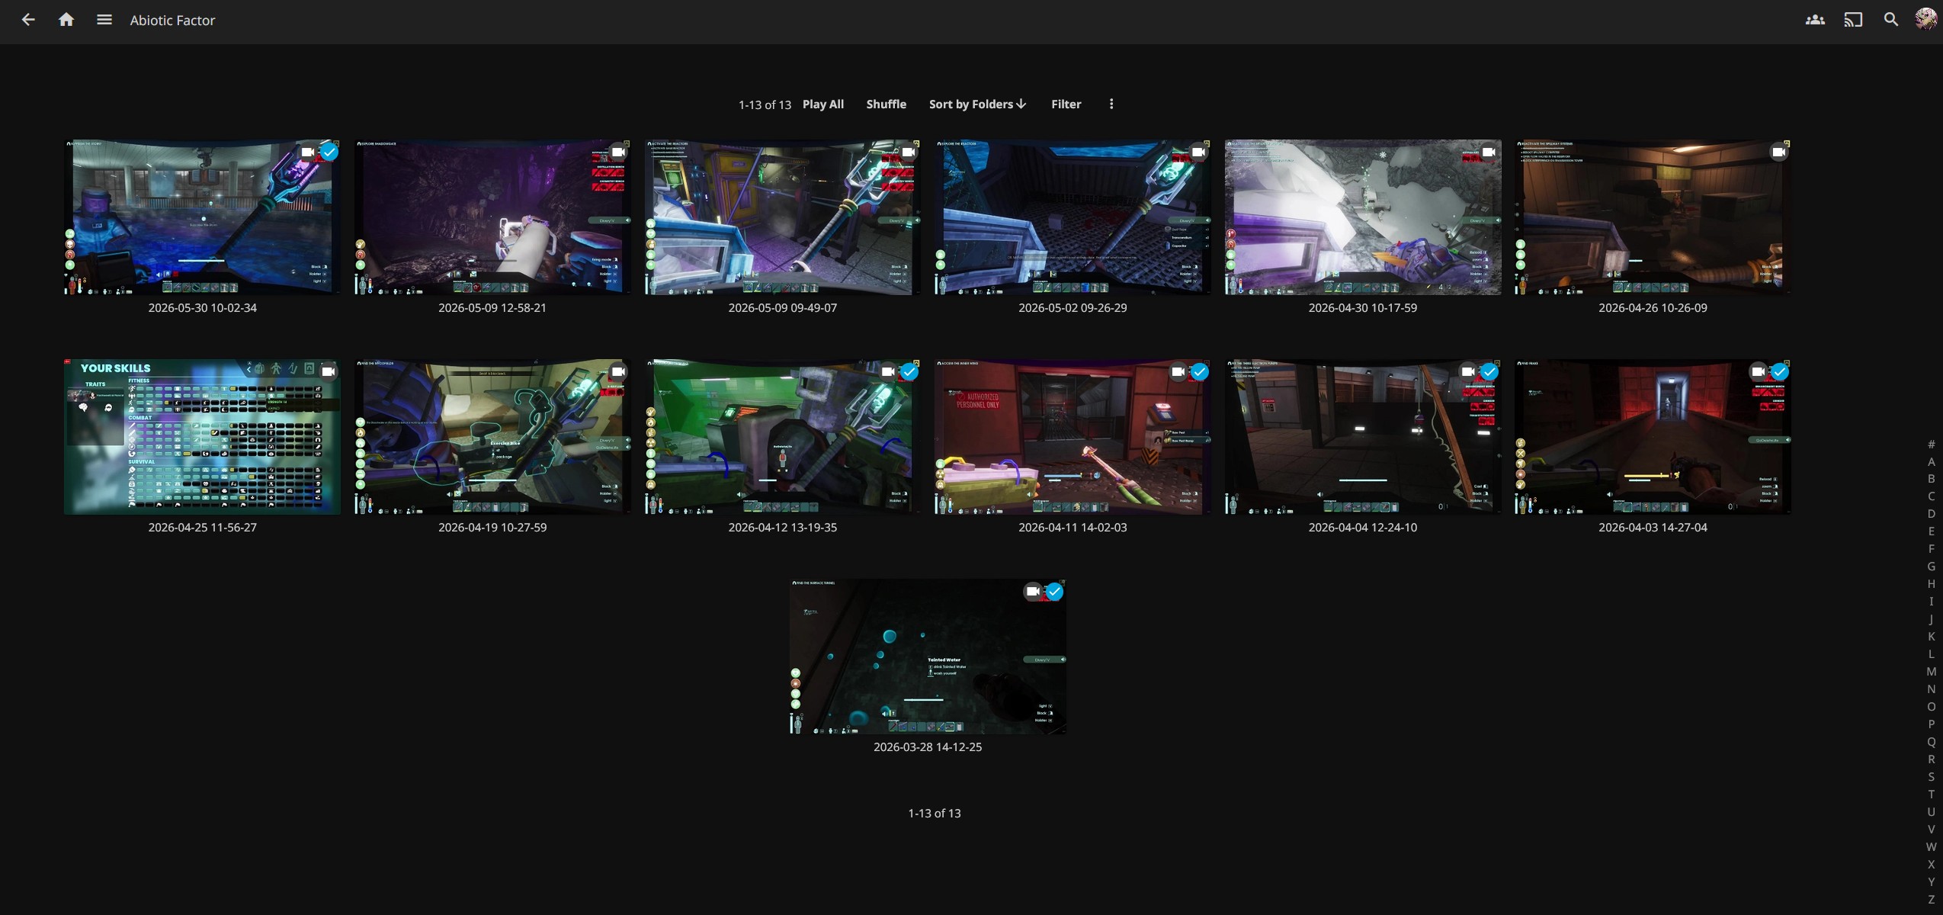This screenshot has height=915, width=1943.
Task: Open the user profile avatar
Action: [x=1926, y=19]
